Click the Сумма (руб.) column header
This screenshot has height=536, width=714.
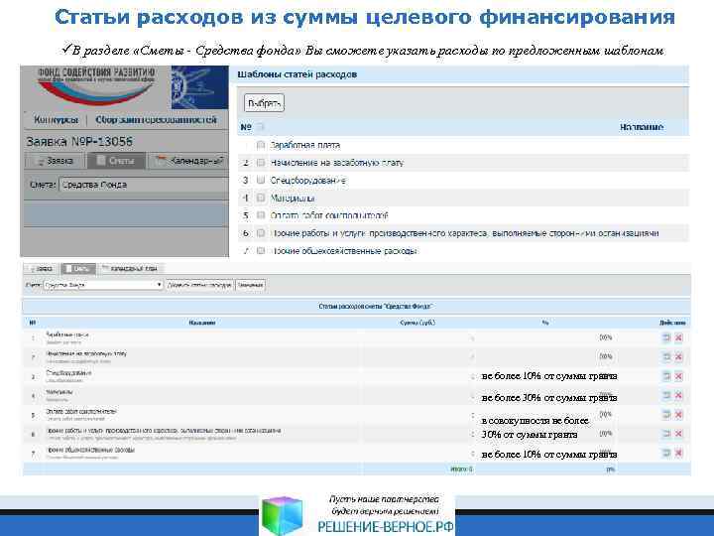417,323
